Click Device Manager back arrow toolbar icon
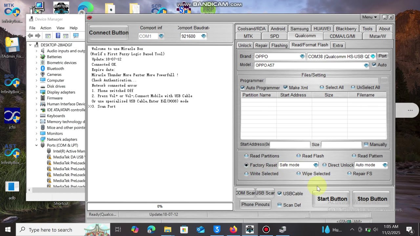Screen dimensions: 420x236 point(31,36)
